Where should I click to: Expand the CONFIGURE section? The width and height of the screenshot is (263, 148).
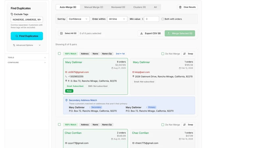click(x=27, y=62)
